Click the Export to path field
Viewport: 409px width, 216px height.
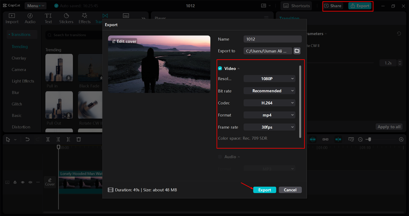[268, 51]
